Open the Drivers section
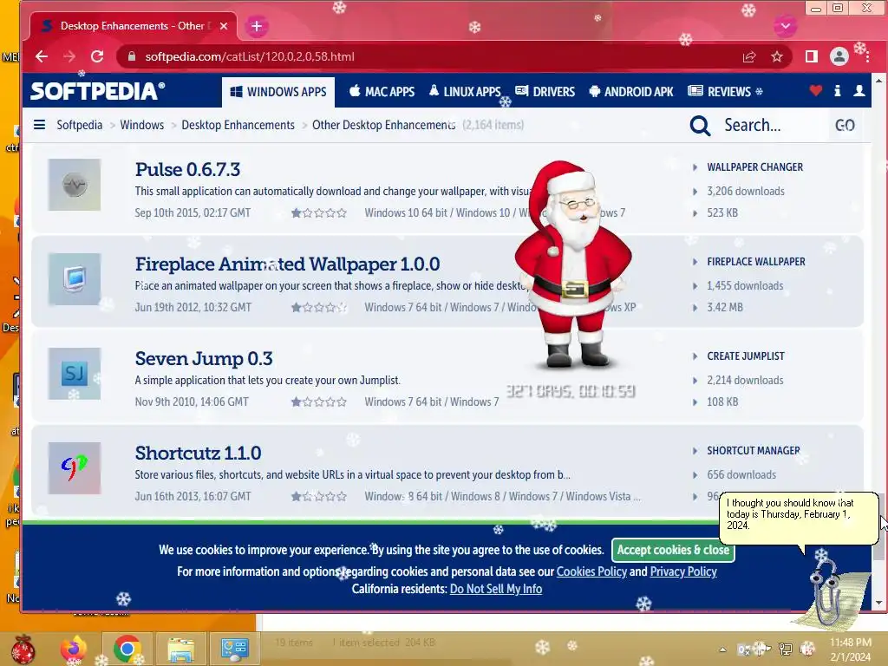The image size is (888, 666). coord(545,92)
